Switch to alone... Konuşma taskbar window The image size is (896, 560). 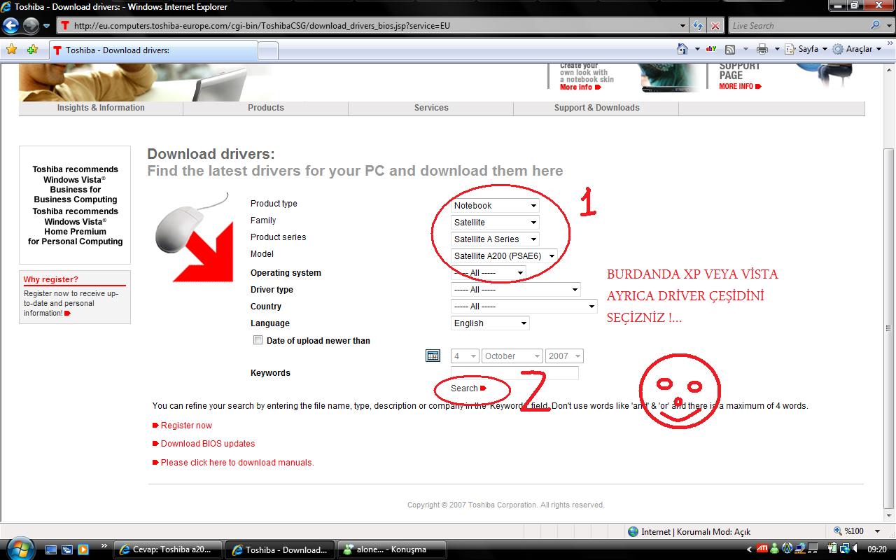pos(392,549)
